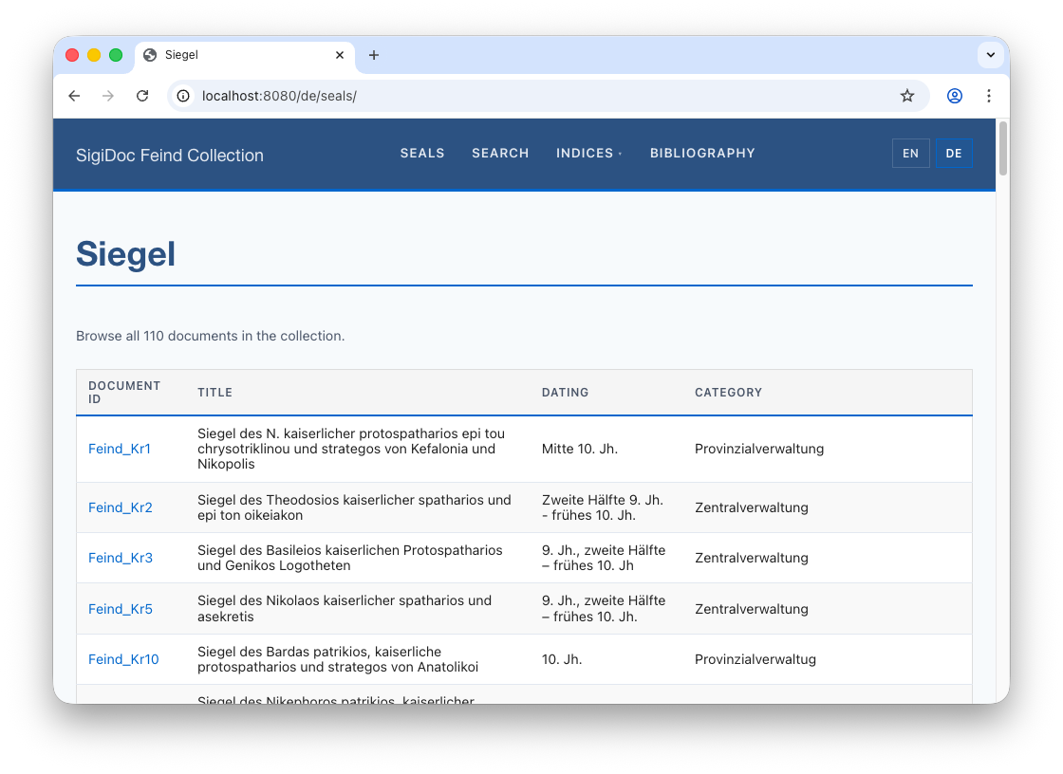Go back using the browser back arrow
The height and width of the screenshot is (774, 1063).
click(74, 96)
